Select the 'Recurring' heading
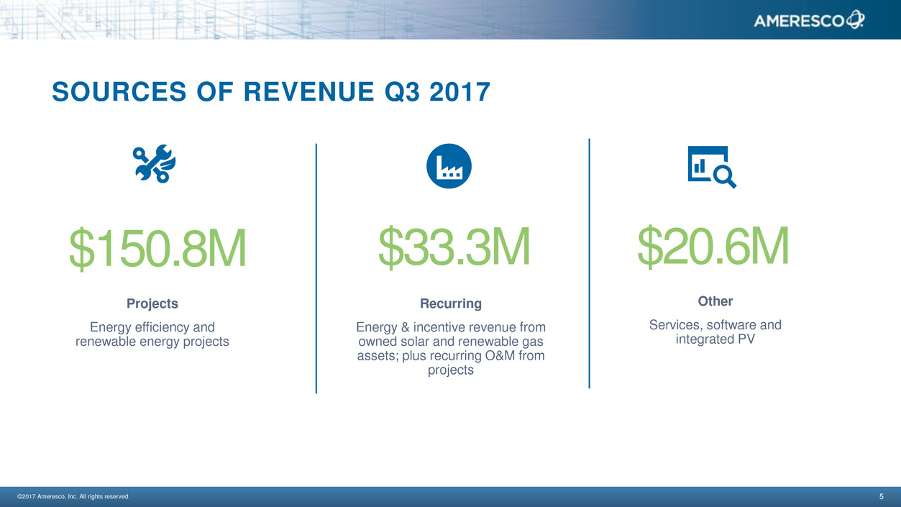This screenshot has height=507, width=901. (x=451, y=303)
